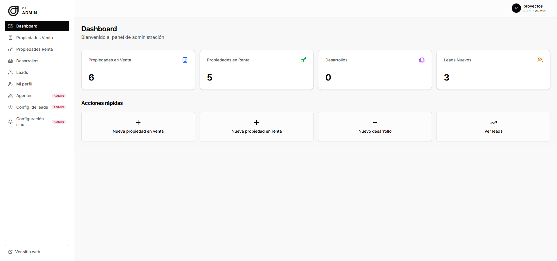Click the orange people icon on Leads Nuevos card

[x=540, y=60]
